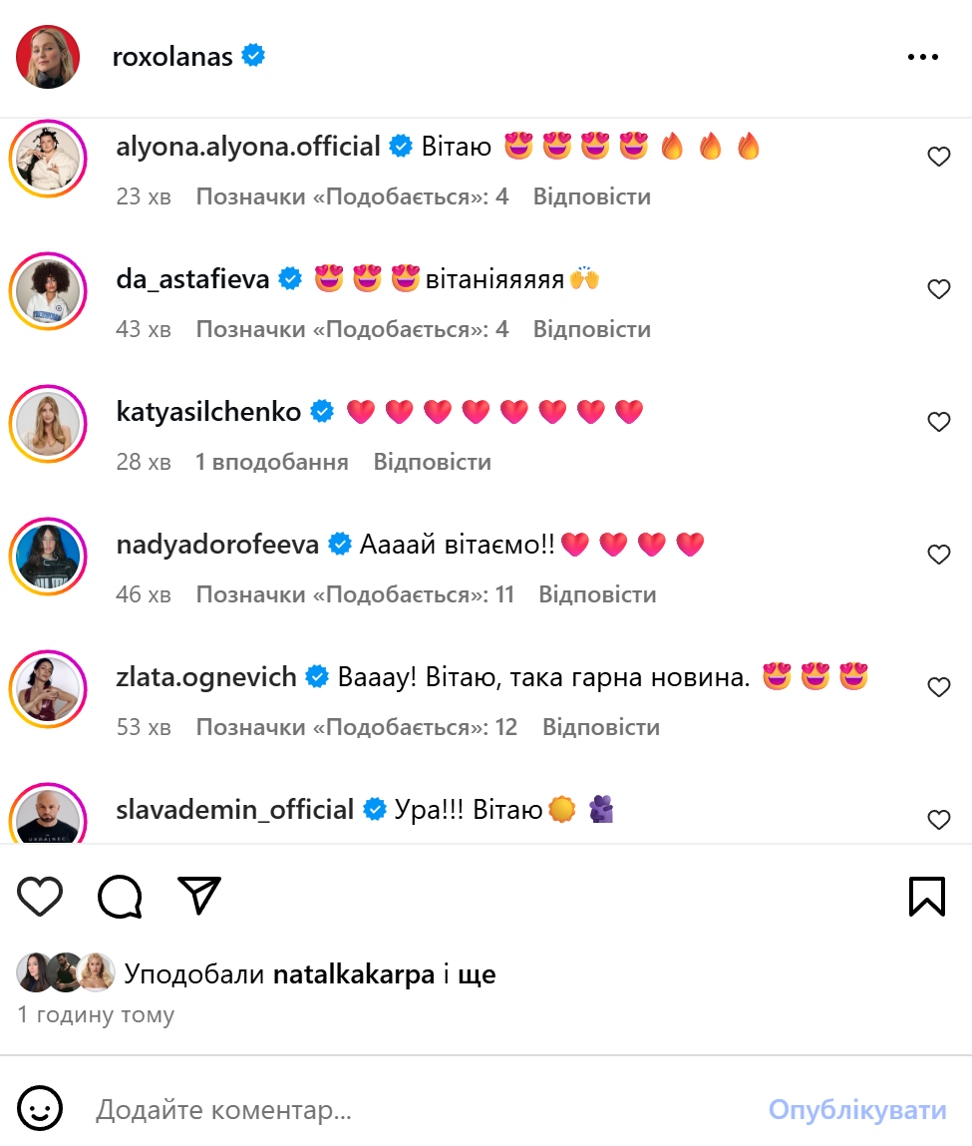Open the comment bubble icon
The image size is (972, 1146).
(x=120, y=896)
